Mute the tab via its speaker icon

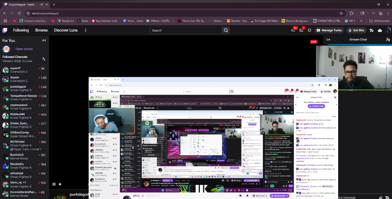coord(42,5)
